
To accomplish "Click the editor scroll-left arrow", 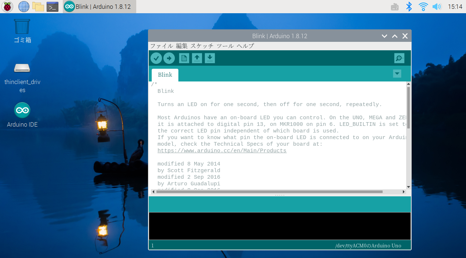I will 153,192.
